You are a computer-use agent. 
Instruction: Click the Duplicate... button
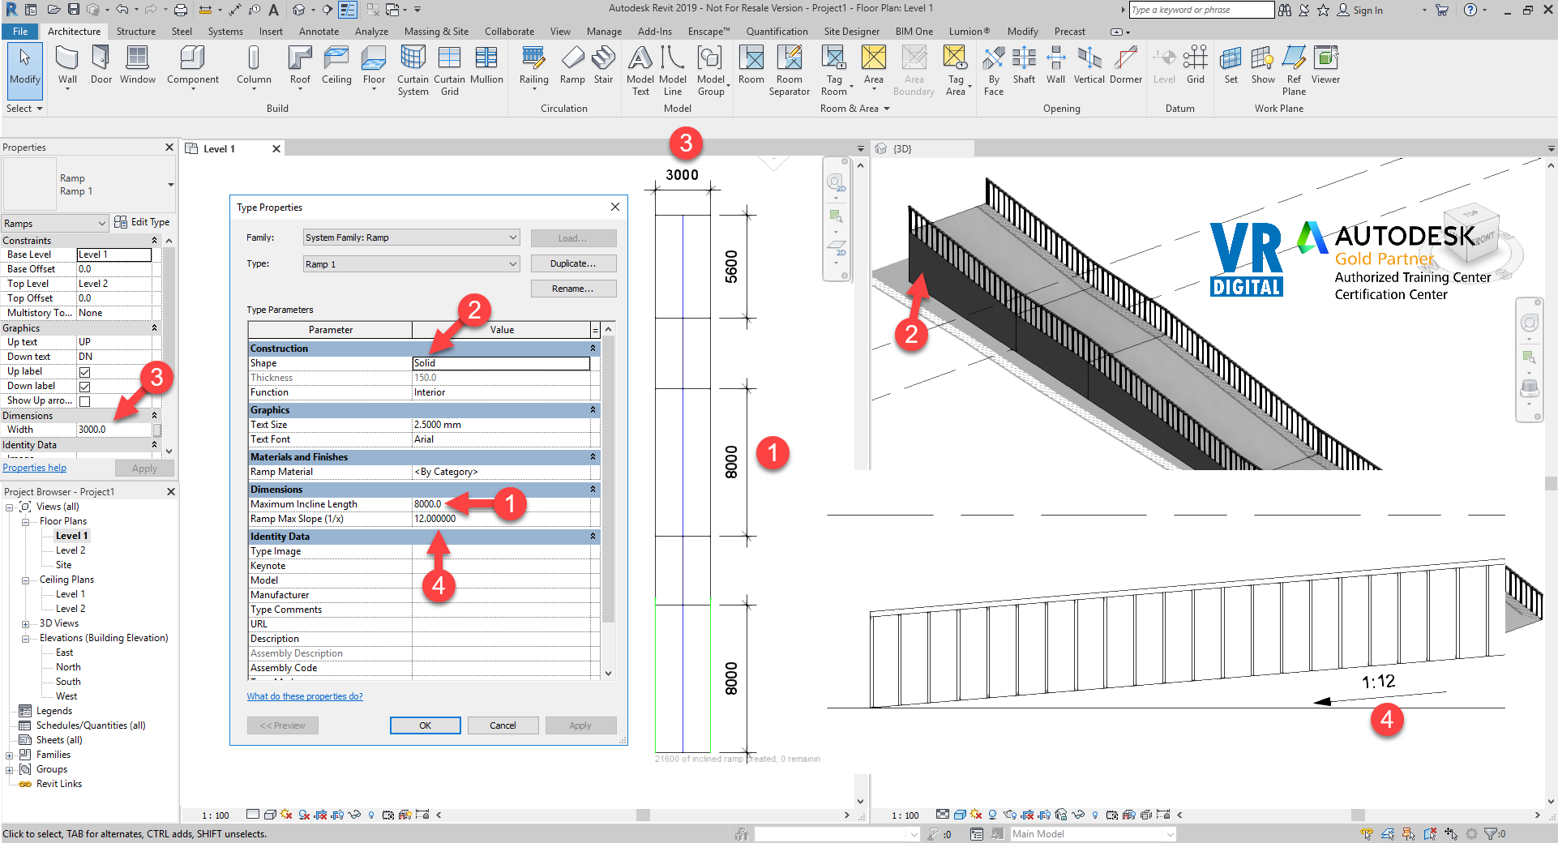pos(573,264)
